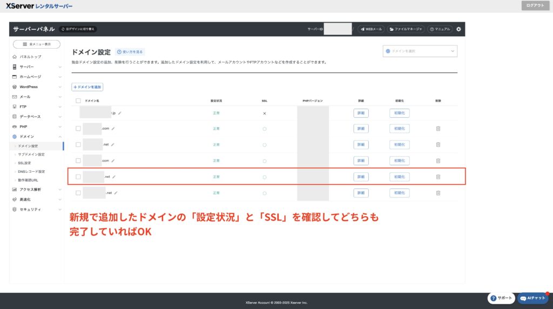Go to サブドメイン設定 in sidebar
The width and height of the screenshot is (553, 309).
(x=31, y=154)
